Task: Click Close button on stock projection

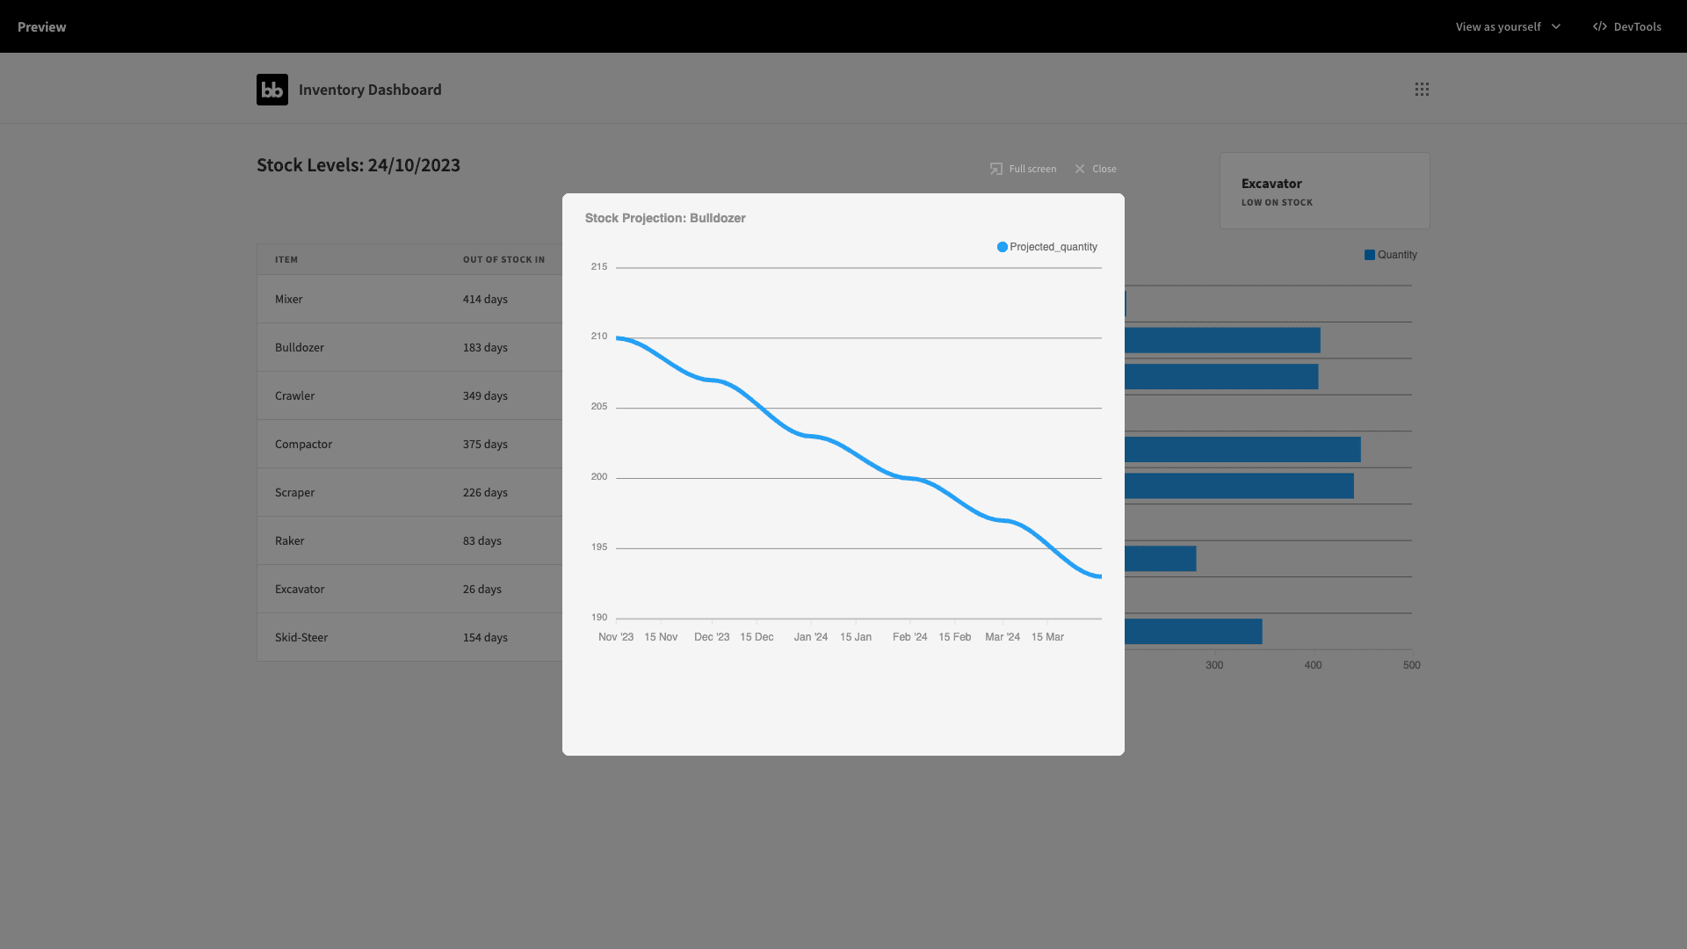Action: tap(1094, 170)
